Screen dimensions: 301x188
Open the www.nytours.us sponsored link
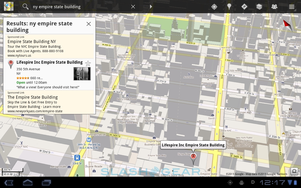pyautogui.click(x=19, y=56)
